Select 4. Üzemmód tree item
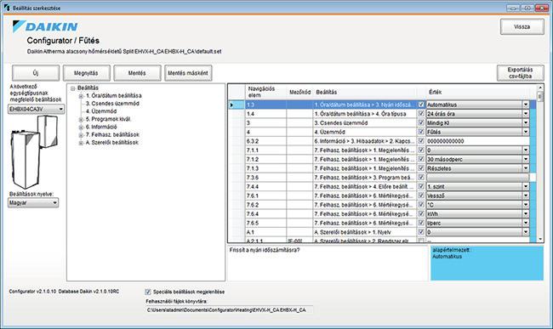The width and height of the screenshot is (553, 329). (101, 111)
